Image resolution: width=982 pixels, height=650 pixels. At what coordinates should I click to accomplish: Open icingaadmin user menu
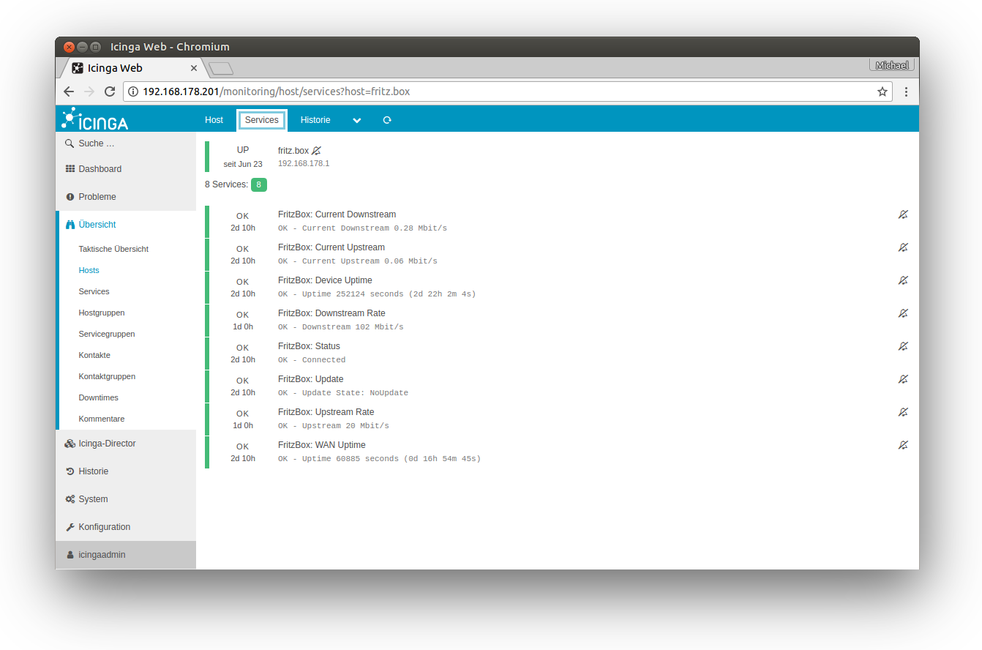pyautogui.click(x=126, y=555)
